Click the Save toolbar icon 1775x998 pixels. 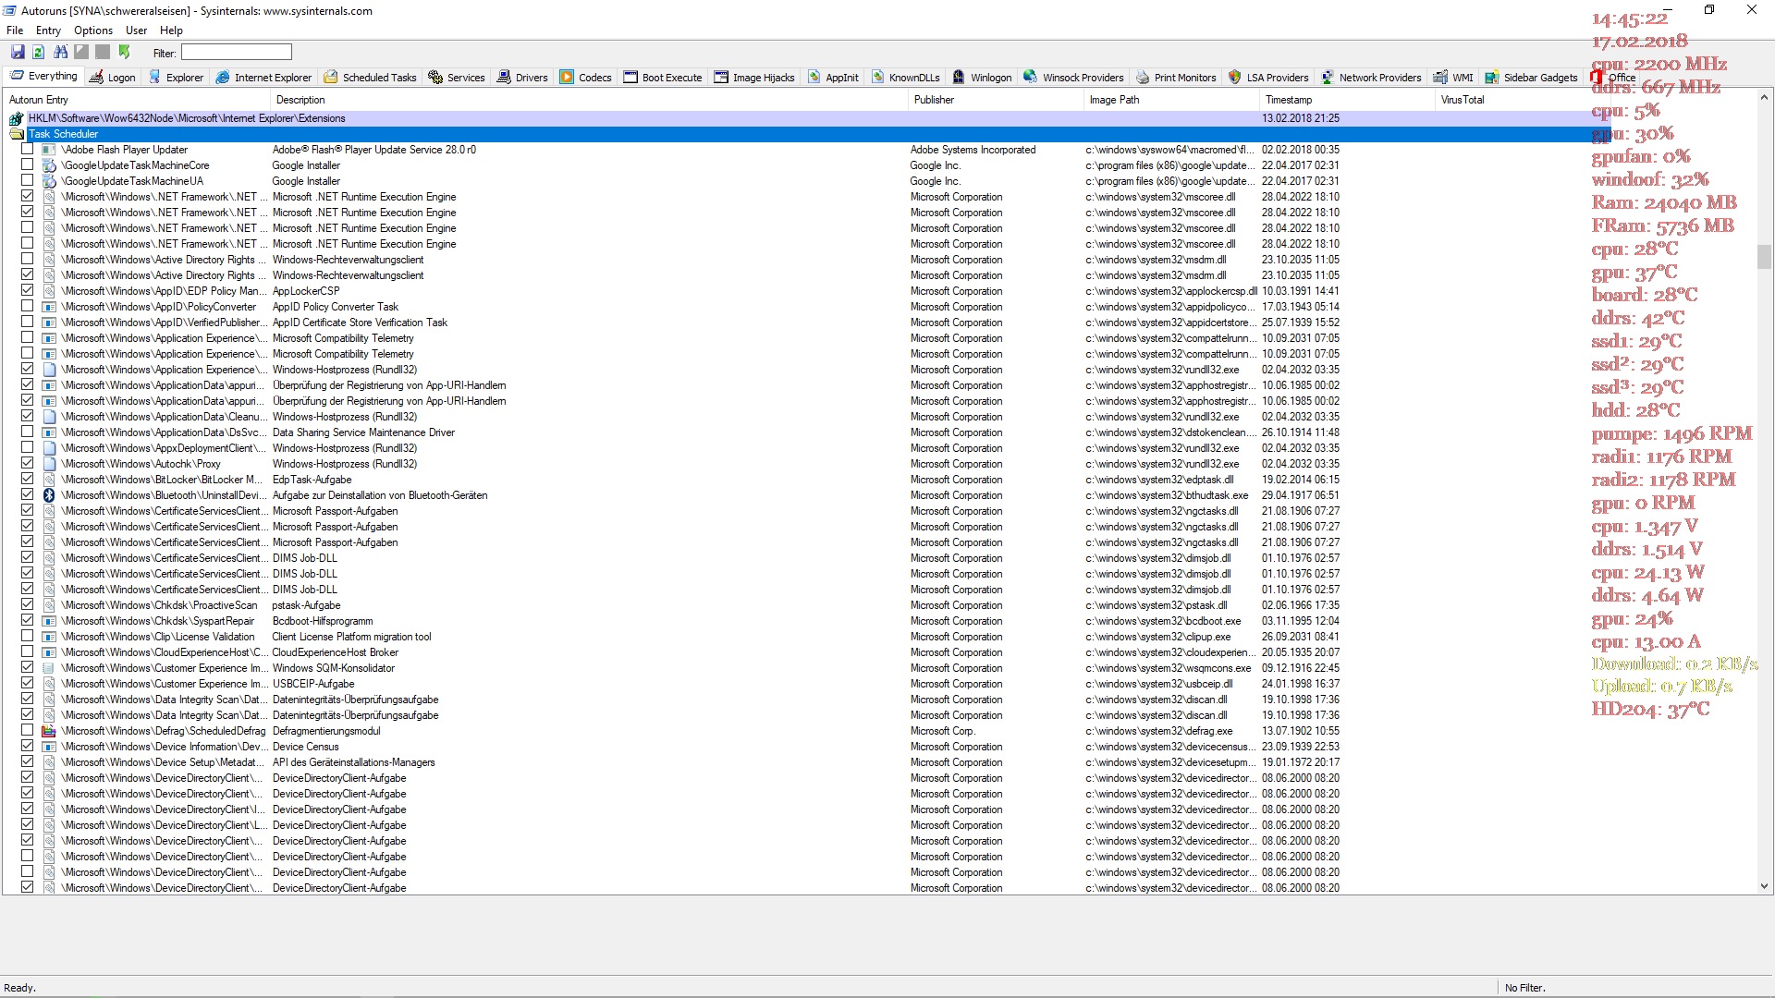coord(18,53)
